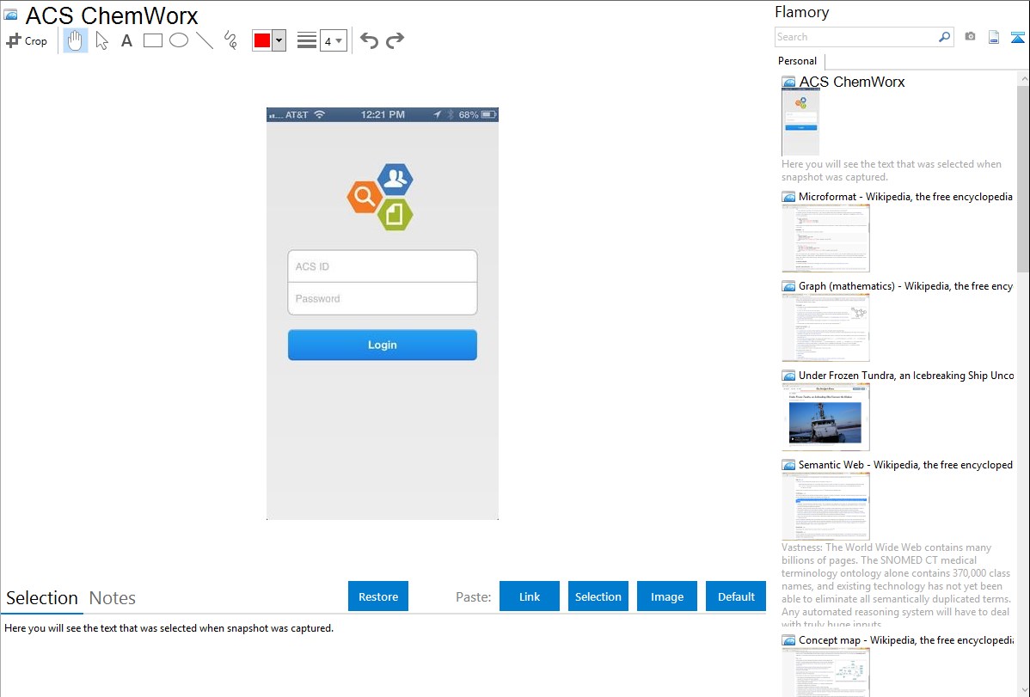Click the Paste Default button
This screenshot has height=697, width=1030.
pyautogui.click(x=736, y=596)
